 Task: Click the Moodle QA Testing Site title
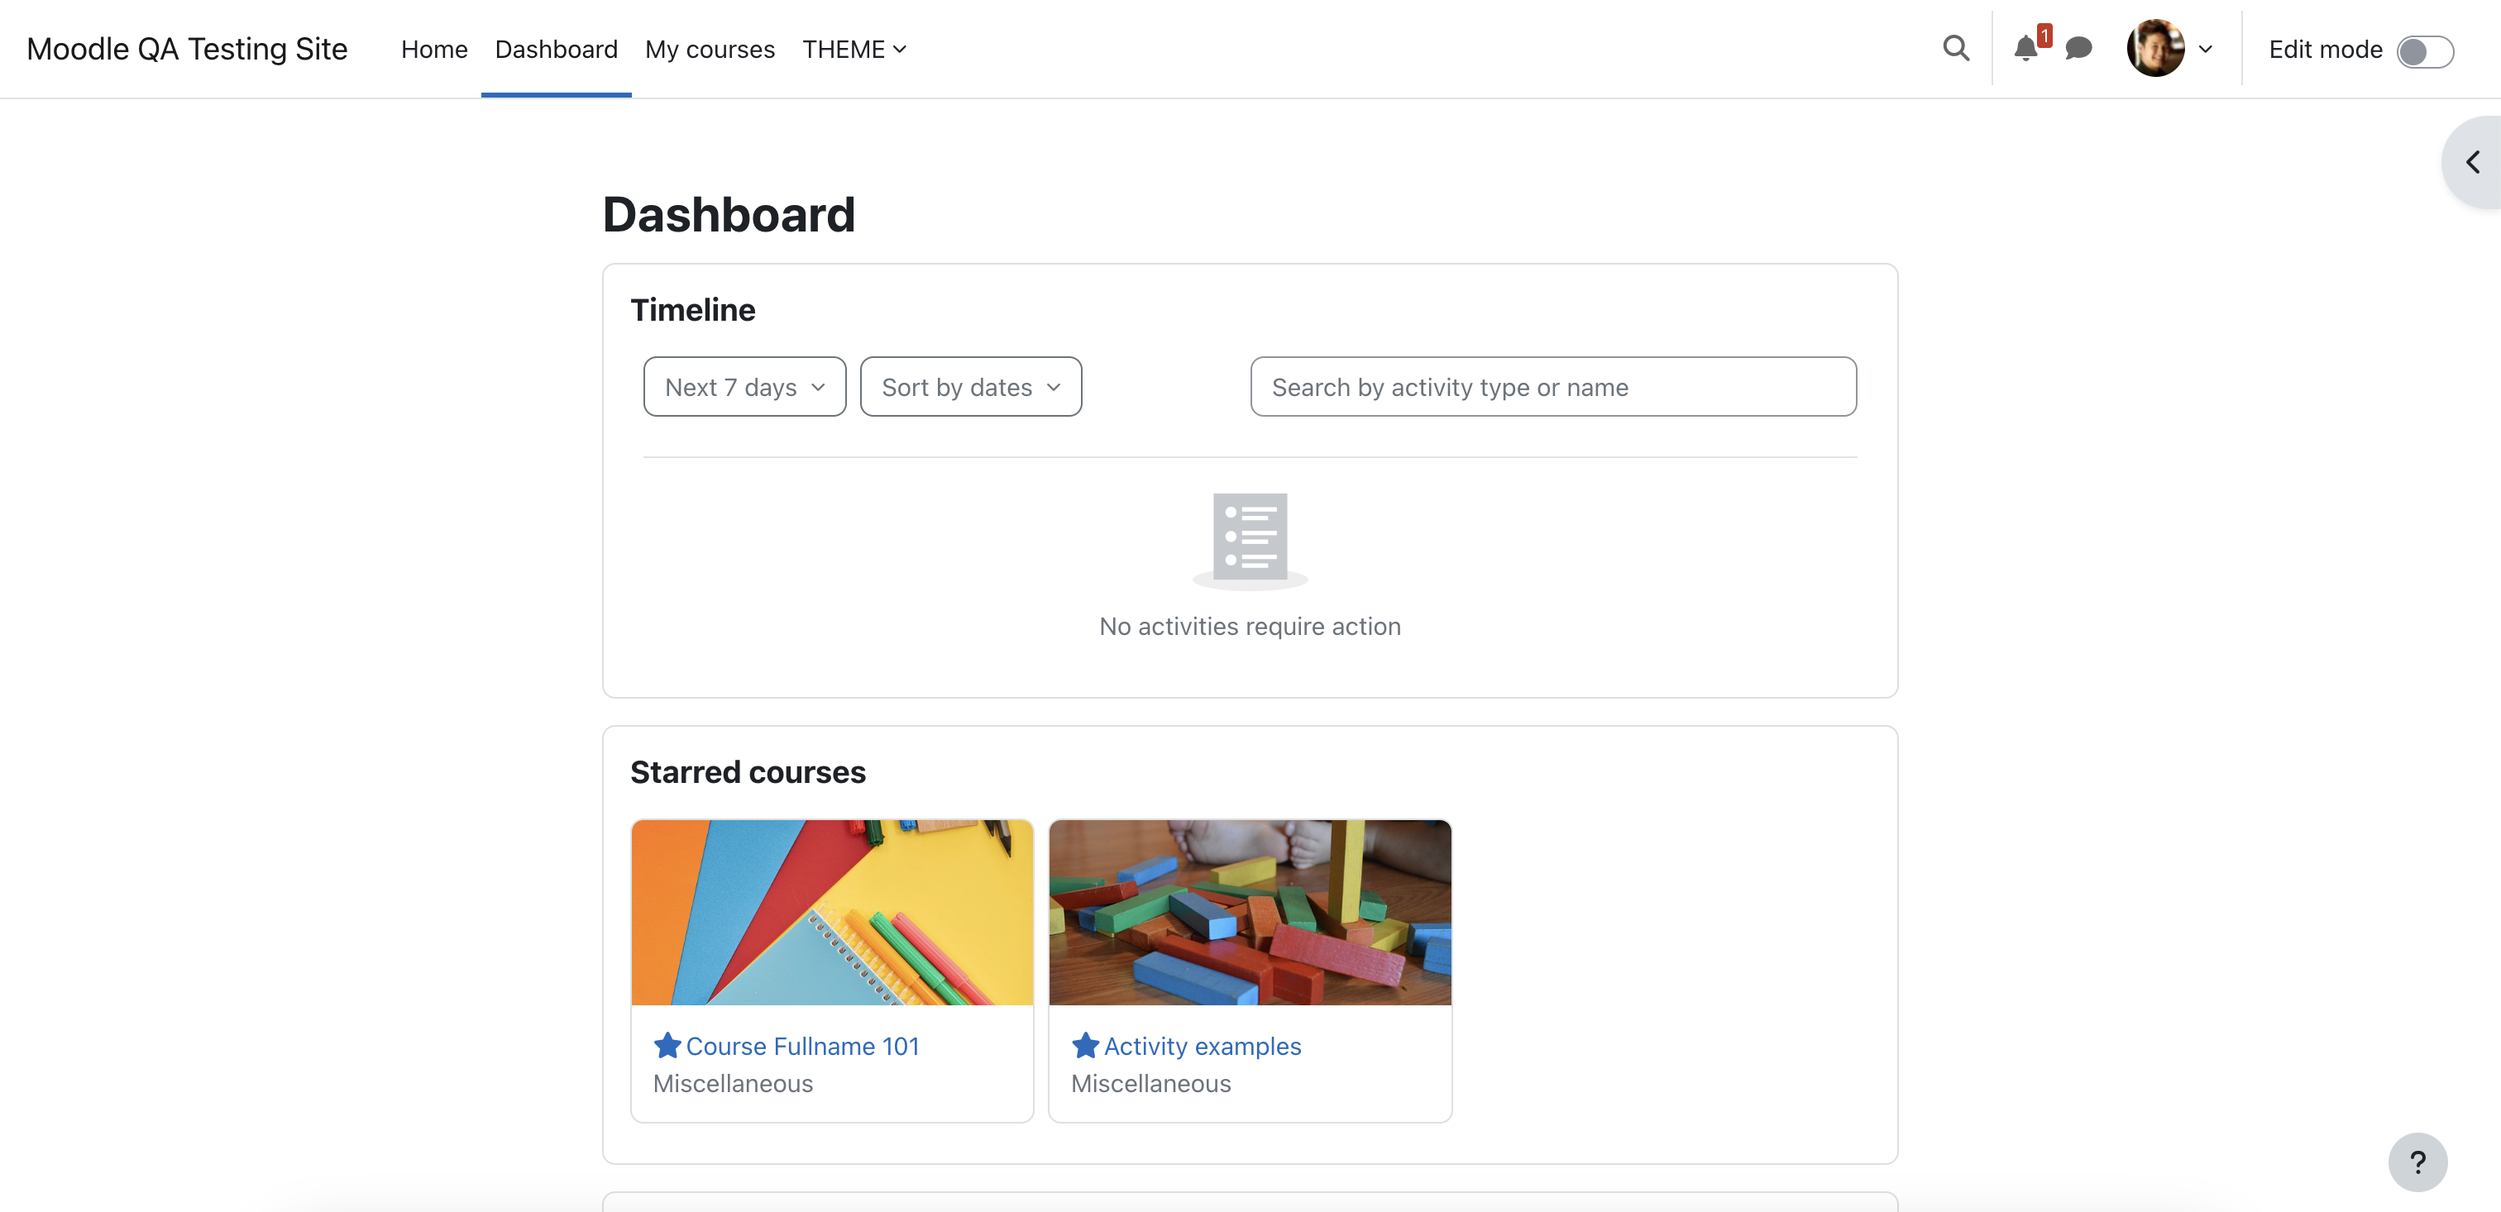tap(186, 49)
